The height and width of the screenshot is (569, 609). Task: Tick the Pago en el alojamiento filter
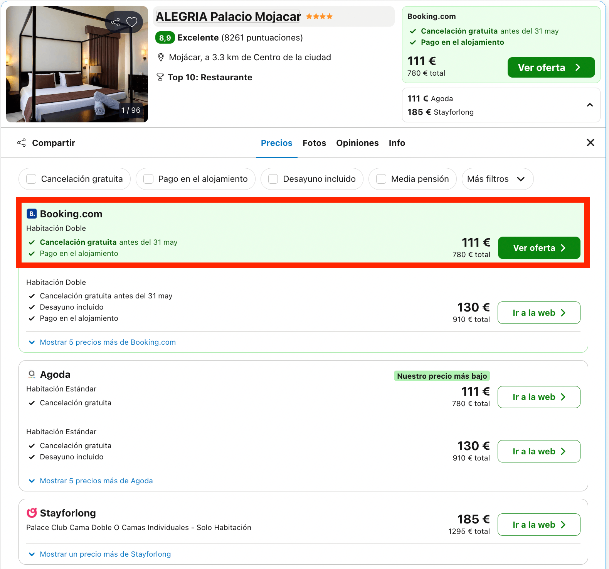click(148, 179)
